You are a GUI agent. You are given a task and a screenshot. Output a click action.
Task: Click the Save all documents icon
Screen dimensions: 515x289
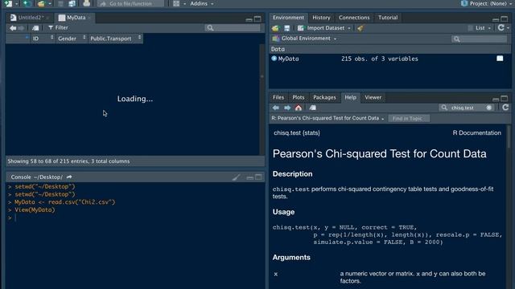tap(72, 3)
